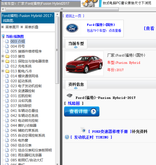This screenshot has height=165, width=156.
Task: Expand the 011 保险丝与继电器信息 folder
Action: (3, 61)
